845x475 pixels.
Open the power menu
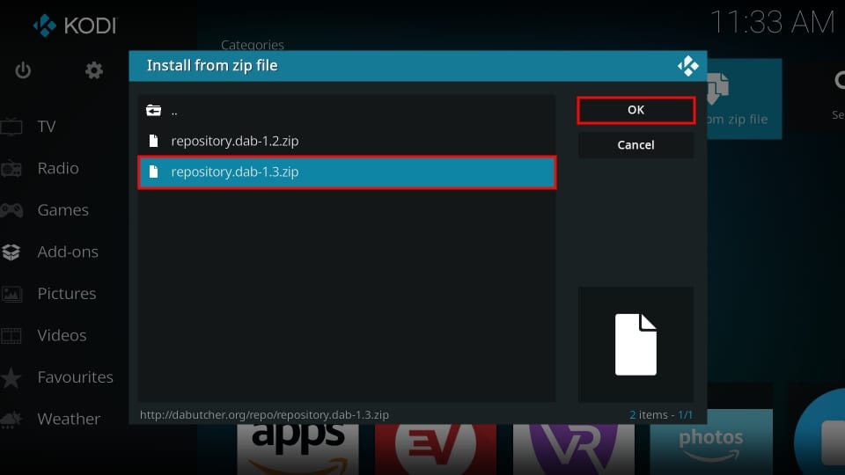[x=23, y=70]
